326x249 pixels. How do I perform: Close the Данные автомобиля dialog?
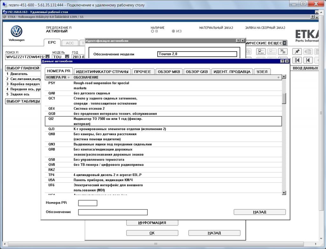[287, 61]
